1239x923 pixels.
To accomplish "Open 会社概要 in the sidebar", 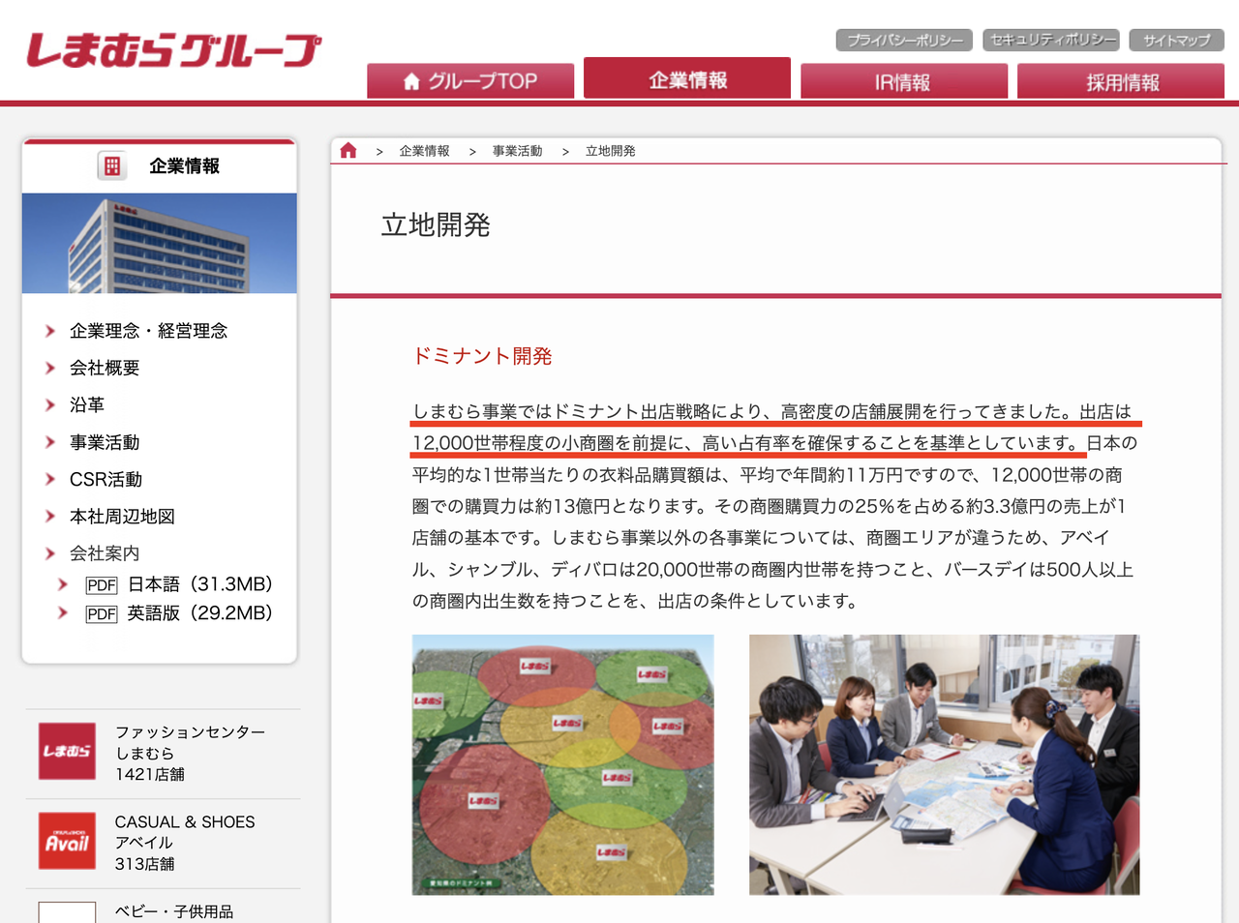I will coord(105,368).
